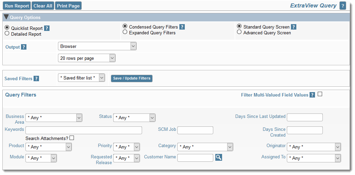The image size is (355, 175).
Task: Switch to Advanced Query Screen
Action: [x=239, y=32]
